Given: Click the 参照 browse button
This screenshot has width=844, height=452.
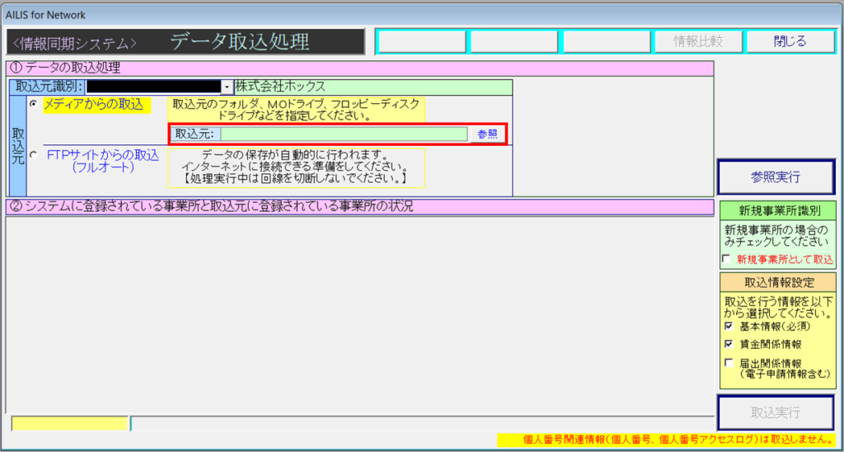Looking at the screenshot, I should (487, 134).
